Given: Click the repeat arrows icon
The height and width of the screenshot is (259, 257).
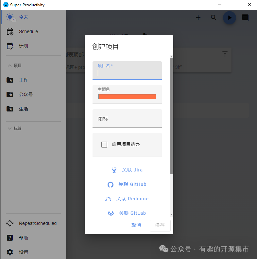Looking at the screenshot, I should [x=10, y=223].
